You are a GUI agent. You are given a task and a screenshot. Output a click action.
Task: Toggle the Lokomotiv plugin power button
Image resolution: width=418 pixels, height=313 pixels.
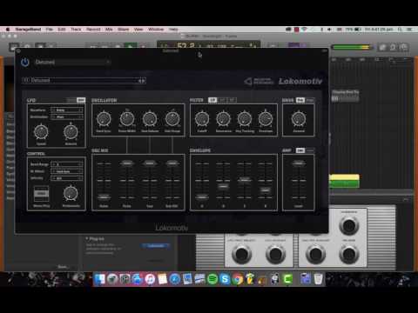25,62
